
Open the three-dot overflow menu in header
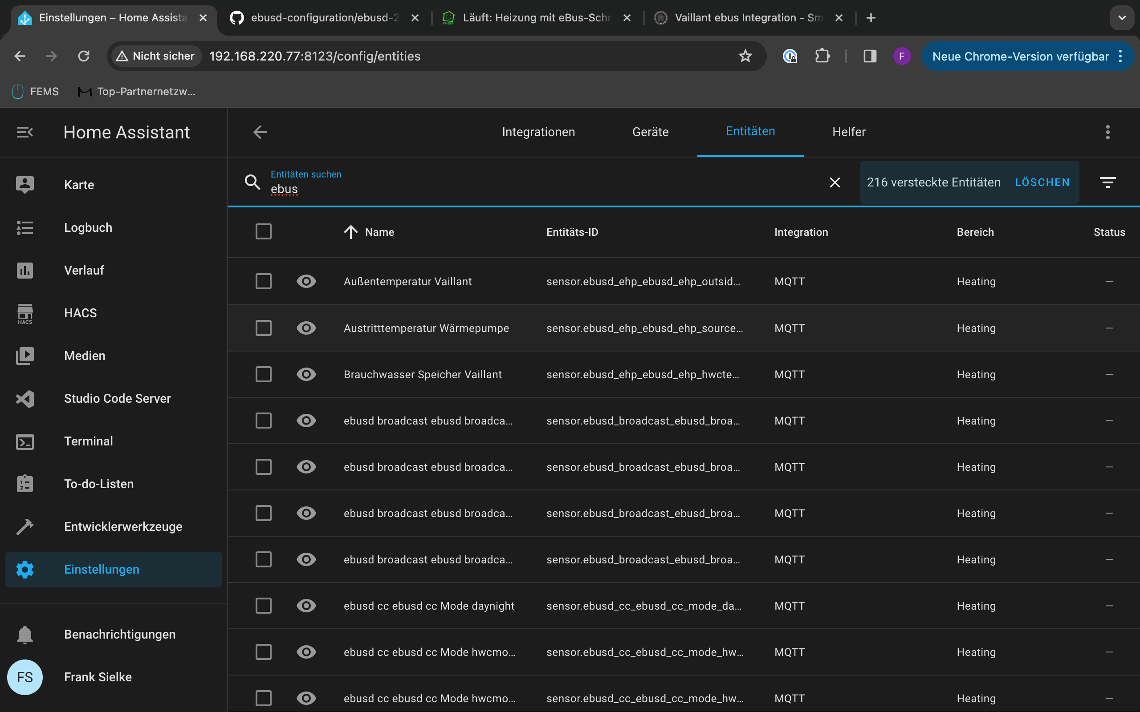1107,132
